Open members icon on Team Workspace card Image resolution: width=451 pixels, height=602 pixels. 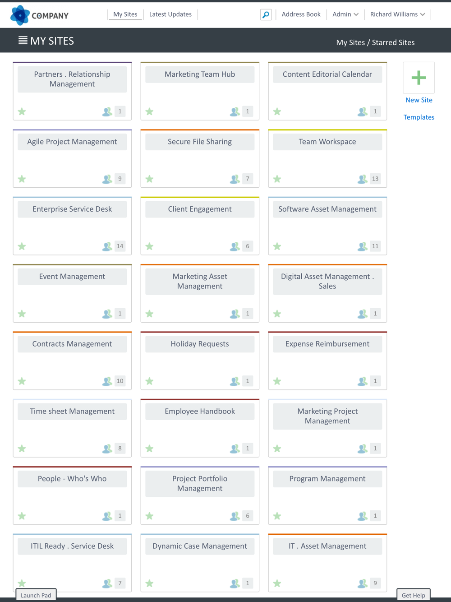click(x=363, y=179)
